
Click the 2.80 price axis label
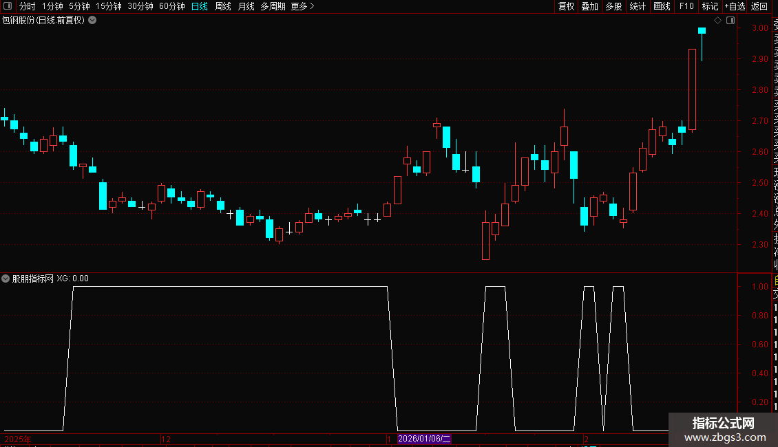(760, 90)
